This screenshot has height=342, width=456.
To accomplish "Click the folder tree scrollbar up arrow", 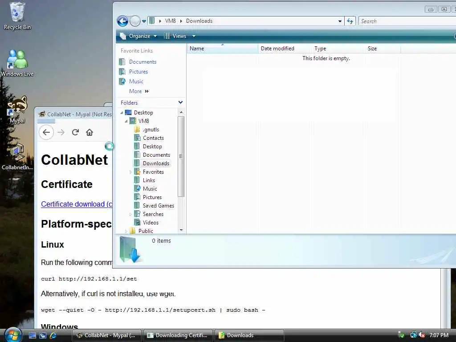I will coord(181,112).
